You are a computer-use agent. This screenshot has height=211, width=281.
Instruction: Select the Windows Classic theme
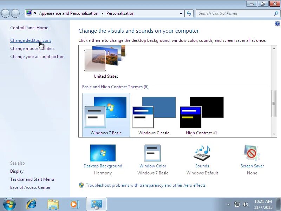coord(154,115)
